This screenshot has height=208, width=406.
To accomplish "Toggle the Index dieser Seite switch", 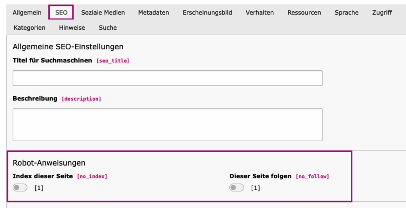I will [x=20, y=188].
